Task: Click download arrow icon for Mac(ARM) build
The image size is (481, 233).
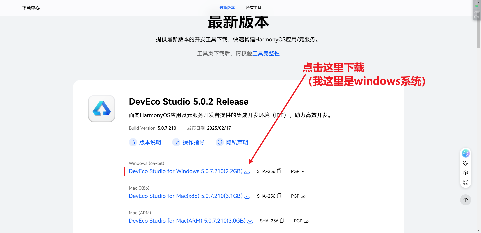Action: [x=250, y=221]
